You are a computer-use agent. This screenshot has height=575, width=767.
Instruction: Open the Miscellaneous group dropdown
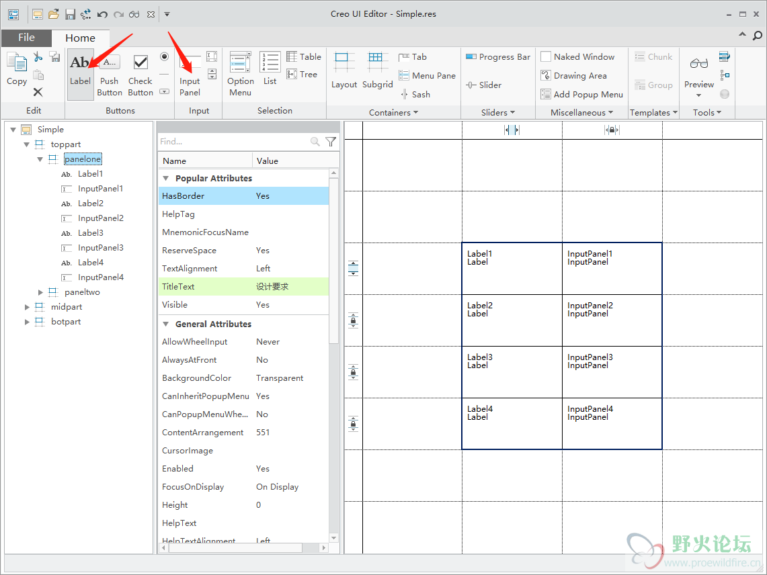[x=581, y=112]
